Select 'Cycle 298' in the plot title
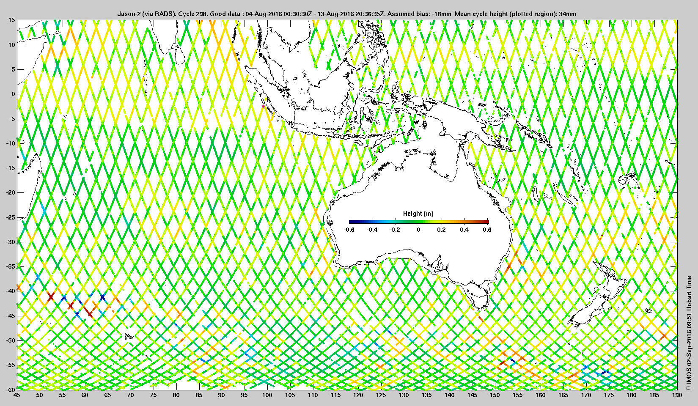The width and height of the screenshot is (698, 406). tap(193, 14)
